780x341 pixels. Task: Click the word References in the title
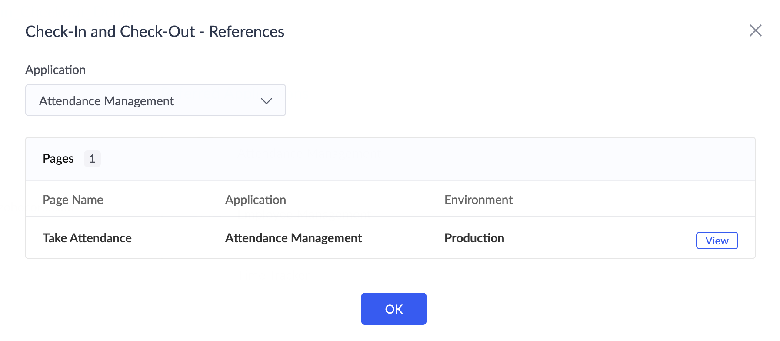click(x=247, y=32)
